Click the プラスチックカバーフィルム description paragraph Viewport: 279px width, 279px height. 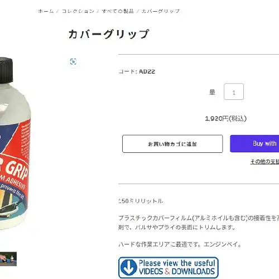click(x=199, y=223)
